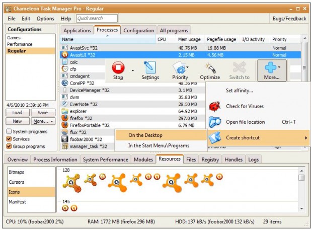Image resolution: width=312 pixels, height=230 pixels.
Task: Open the configurations More... dropdown button
Action: (43, 121)
